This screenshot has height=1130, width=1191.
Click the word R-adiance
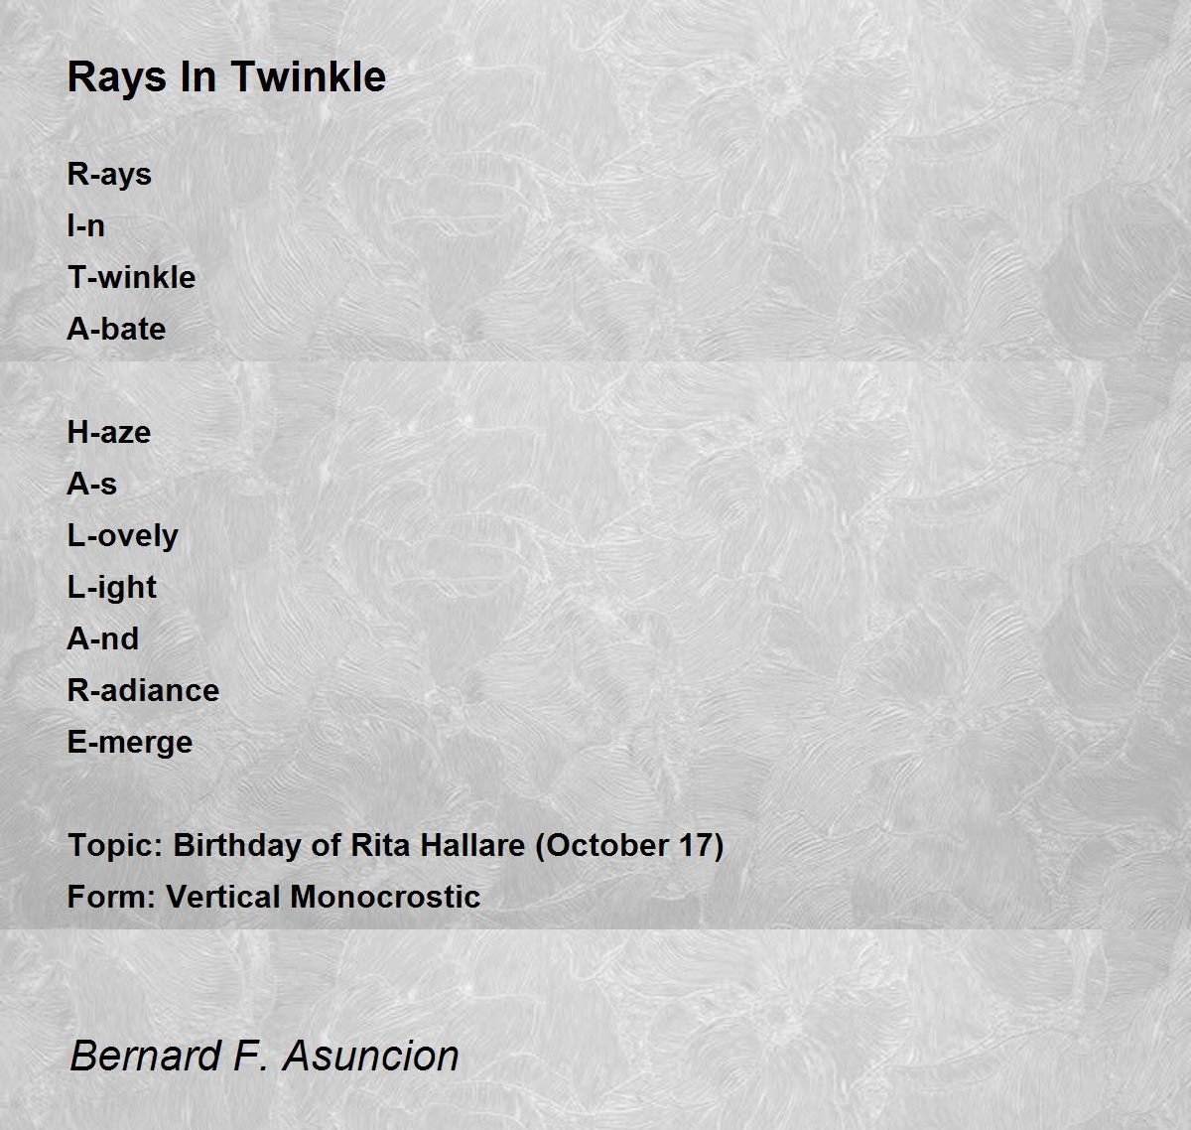point(143,690)
